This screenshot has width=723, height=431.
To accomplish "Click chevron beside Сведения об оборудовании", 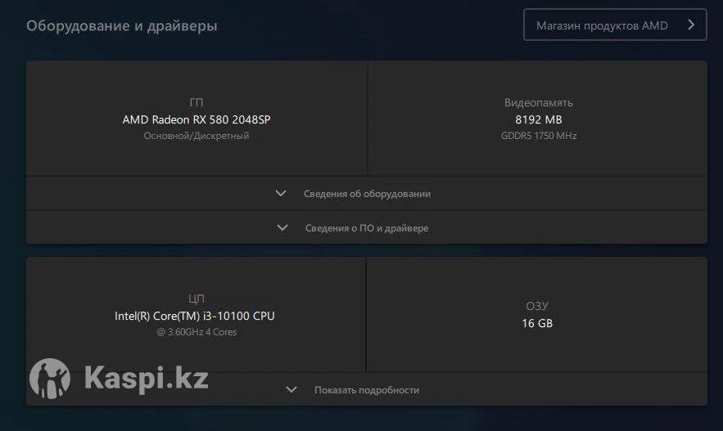I will tap(281, 193).
